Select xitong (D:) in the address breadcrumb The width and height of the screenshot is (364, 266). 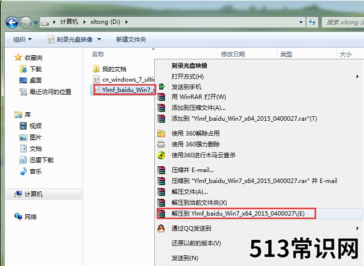pos(105,22)
